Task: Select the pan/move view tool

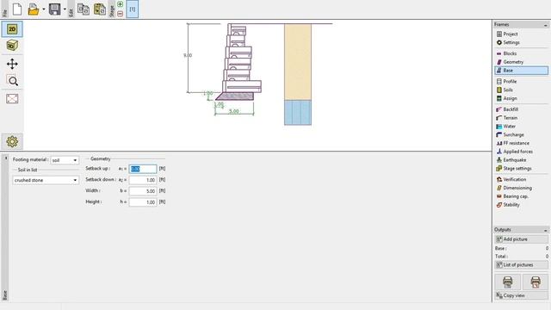Action: click(x=12, y=64)
